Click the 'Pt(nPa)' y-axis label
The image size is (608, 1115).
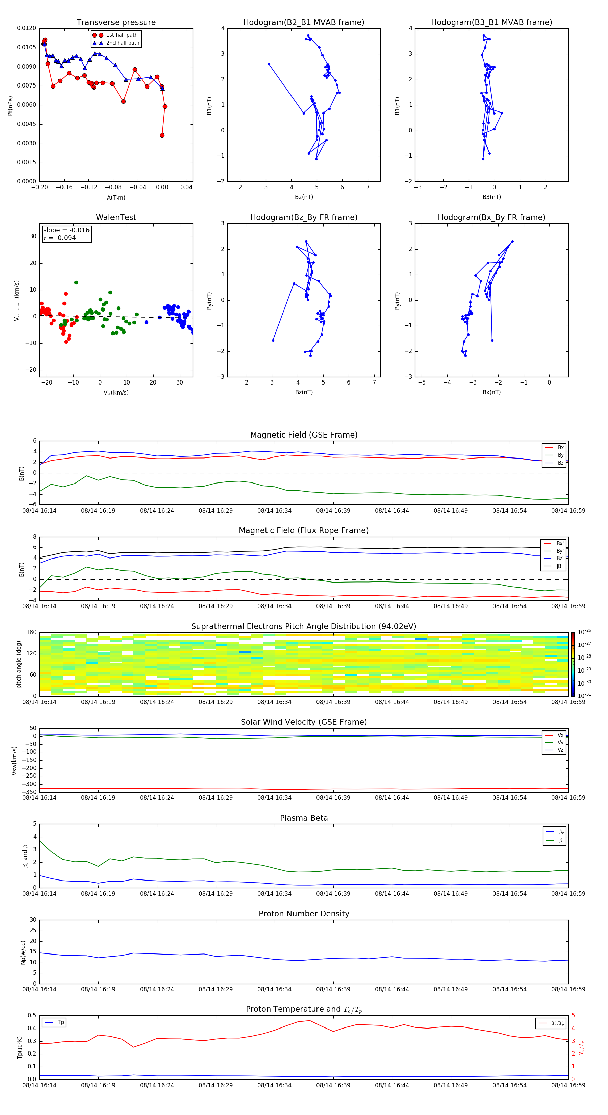tap(10, 106)
